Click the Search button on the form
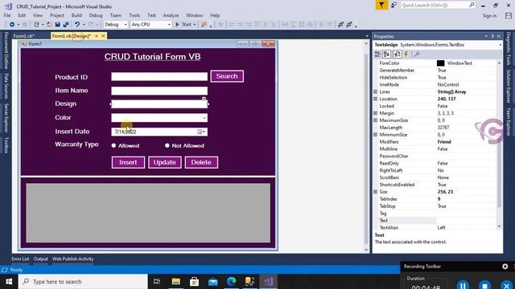 [227, 76]
